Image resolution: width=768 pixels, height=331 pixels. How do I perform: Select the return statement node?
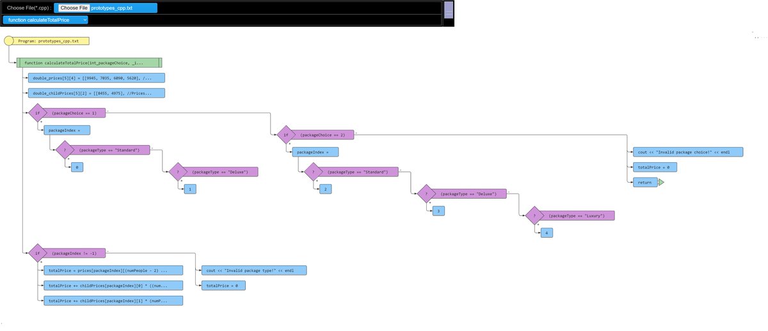[x=645, y=183]
